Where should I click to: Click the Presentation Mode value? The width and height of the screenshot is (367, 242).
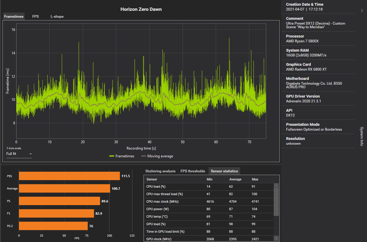[x=314, y=129]
